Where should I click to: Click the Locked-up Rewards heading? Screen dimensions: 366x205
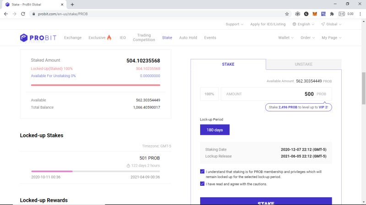(44, 200)
